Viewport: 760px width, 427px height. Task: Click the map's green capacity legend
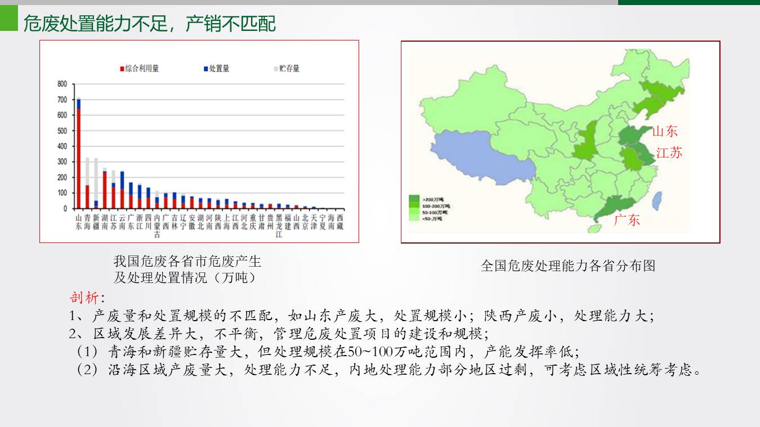[425, 208]
